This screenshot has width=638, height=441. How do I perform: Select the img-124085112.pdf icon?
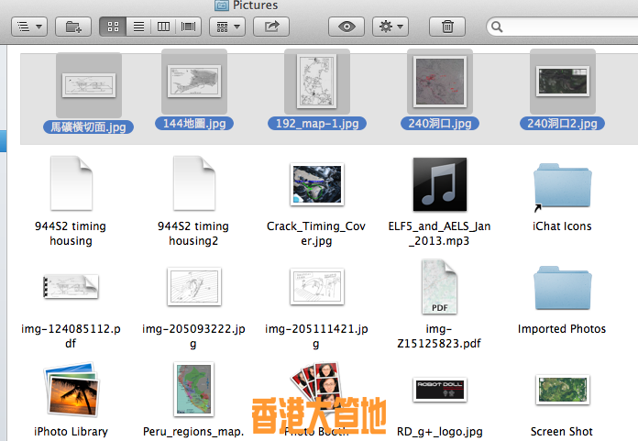[x=71, y=286]
